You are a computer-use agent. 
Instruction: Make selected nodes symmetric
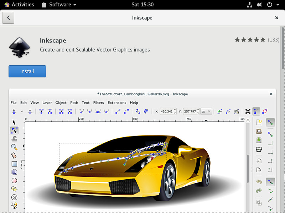[x=98, y=111]
